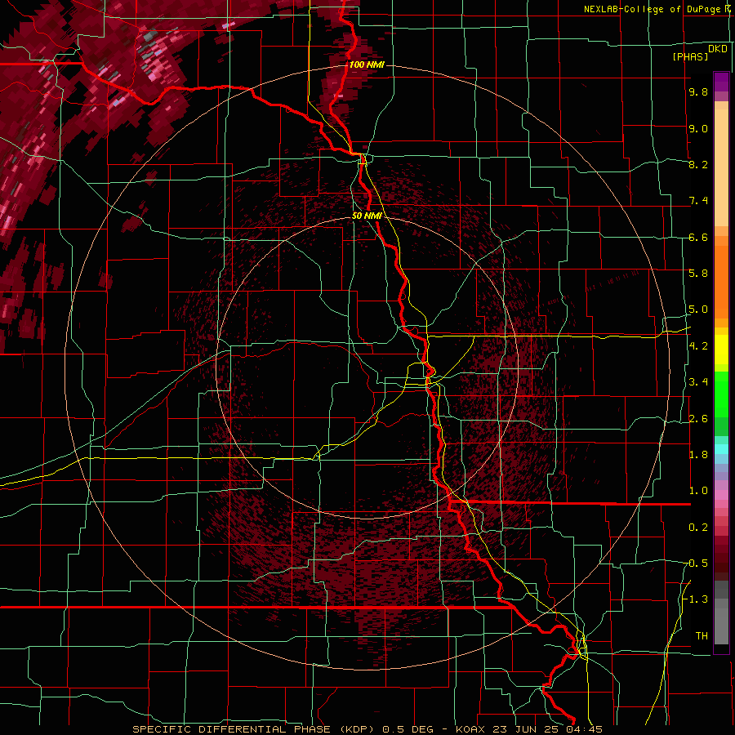Click the '23 JUN 25 04:45' timestamp

546,729
